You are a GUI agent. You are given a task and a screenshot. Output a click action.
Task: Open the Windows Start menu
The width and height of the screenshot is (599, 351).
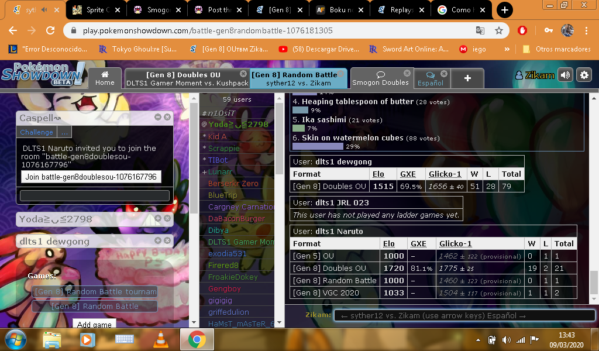[x=16, y=339]
